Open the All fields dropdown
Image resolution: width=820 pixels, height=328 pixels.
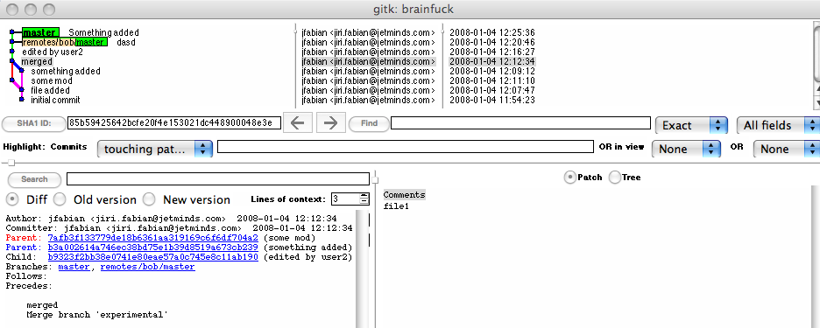777,125
